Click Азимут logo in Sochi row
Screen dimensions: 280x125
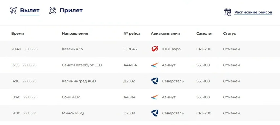[155, 97]
